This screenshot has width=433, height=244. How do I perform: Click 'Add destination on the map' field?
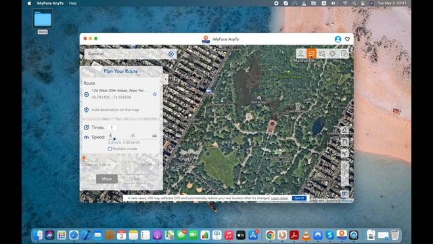click(x=116, y=110)
